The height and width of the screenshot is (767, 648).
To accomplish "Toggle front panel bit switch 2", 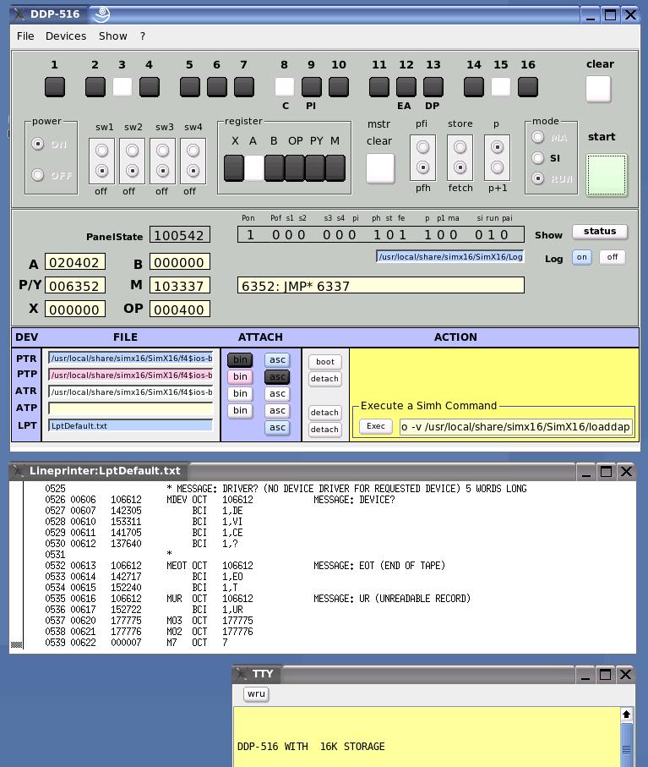I will (95, 87).
